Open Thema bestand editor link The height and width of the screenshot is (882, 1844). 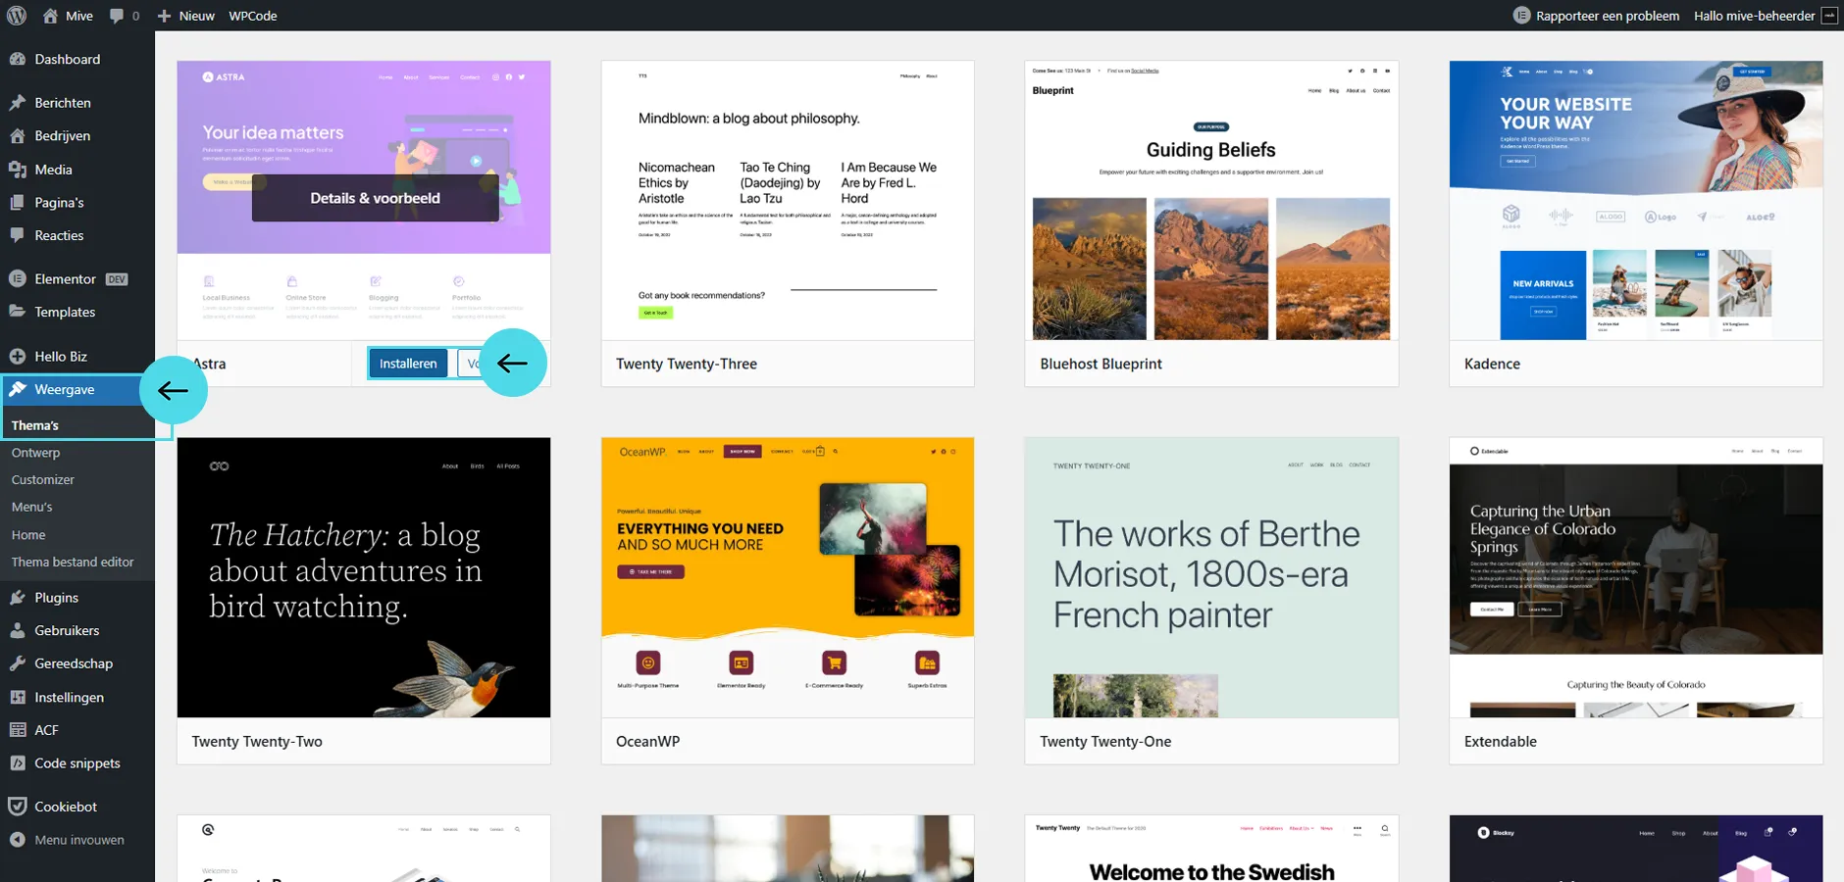73,563
